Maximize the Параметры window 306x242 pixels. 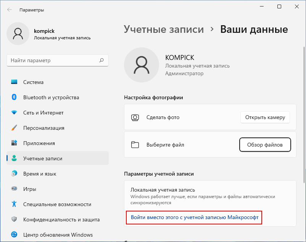tap(279, 6)
